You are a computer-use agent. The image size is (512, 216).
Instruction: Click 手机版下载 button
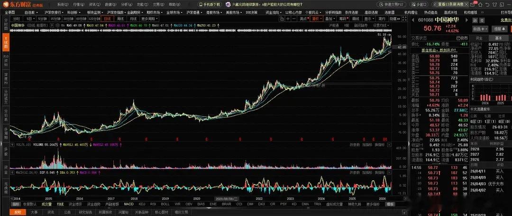coord(210,5)
